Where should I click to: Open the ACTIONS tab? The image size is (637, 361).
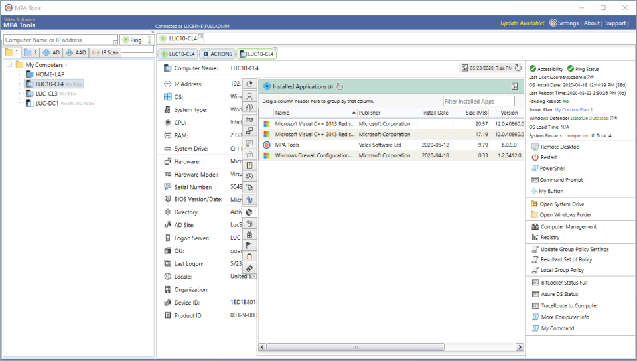[x=217, y=54]
